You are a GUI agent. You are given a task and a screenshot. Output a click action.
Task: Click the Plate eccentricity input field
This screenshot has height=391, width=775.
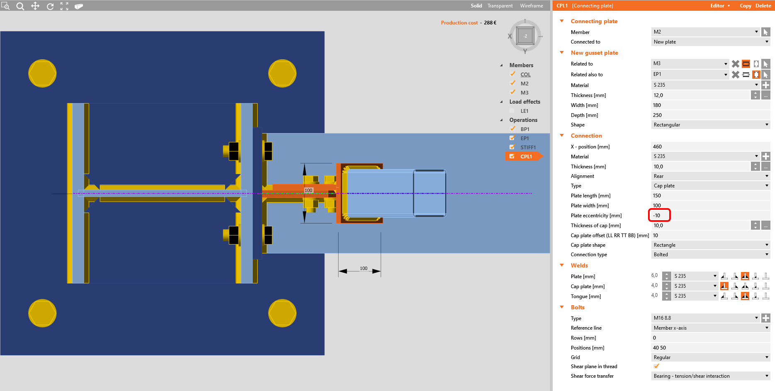(660, 216)
